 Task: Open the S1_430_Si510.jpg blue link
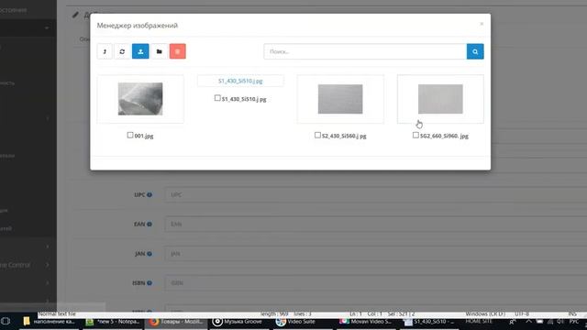[x=240, y=81]
